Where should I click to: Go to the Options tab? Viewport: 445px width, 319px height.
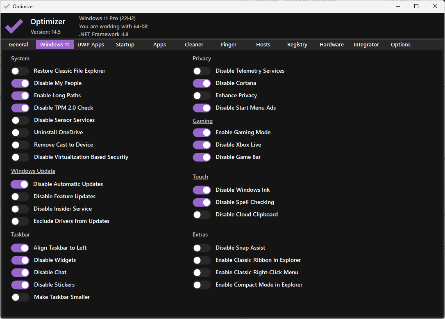[400, 45]
